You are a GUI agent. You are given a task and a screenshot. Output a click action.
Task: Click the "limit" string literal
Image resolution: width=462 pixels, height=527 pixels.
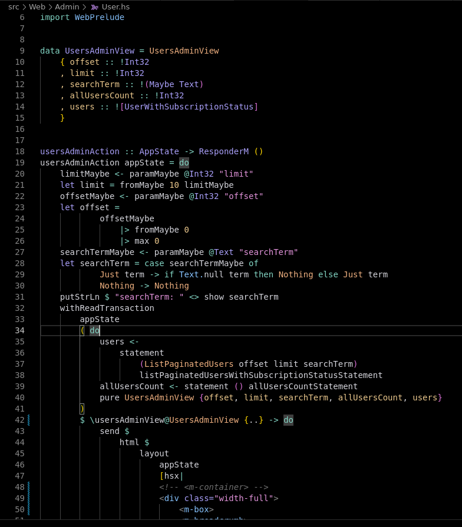[236, 174]
